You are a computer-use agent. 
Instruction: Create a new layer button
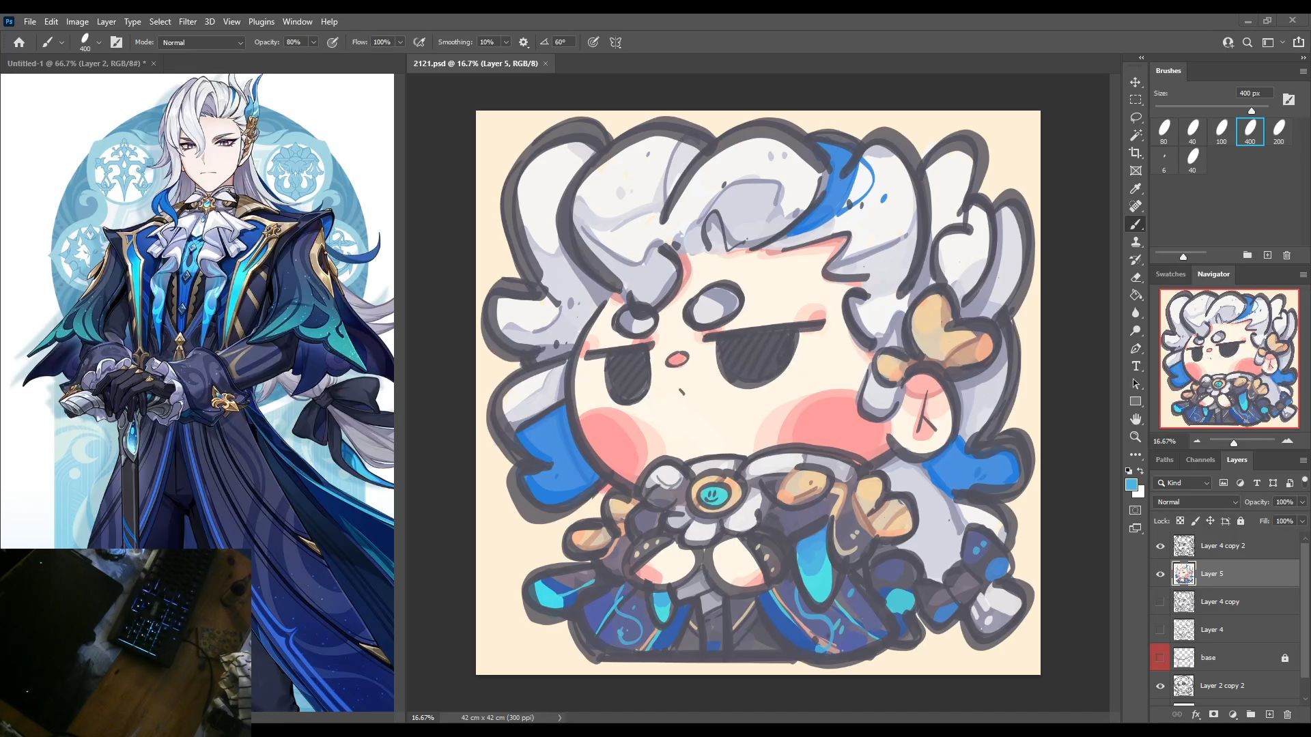pos(1269,714)
